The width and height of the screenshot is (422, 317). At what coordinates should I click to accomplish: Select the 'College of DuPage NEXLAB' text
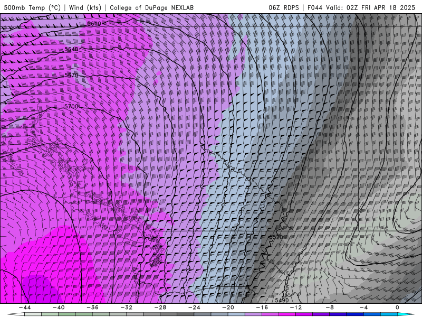151,7
